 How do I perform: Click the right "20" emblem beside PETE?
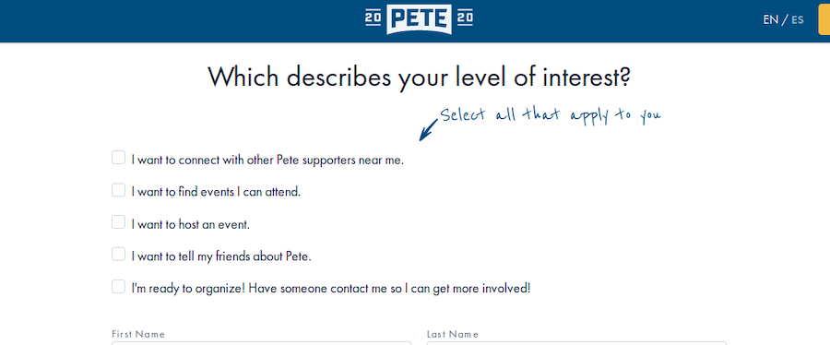465,18
